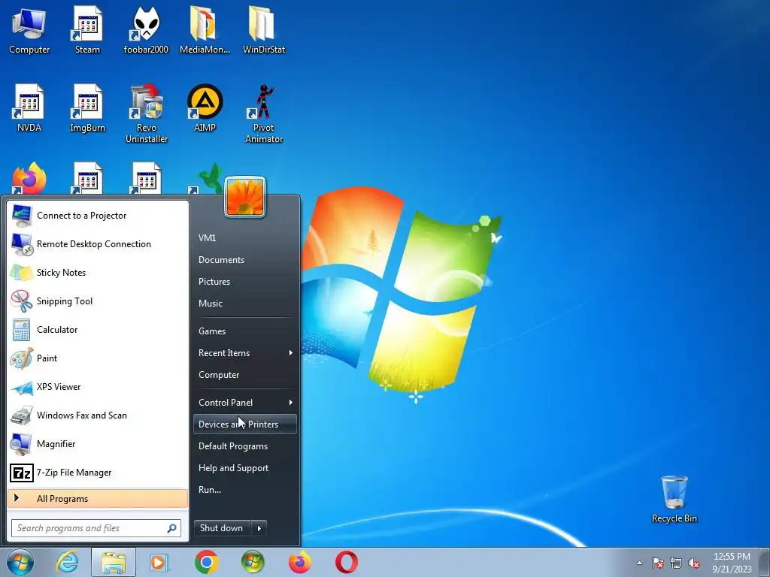Open the ImgBurn desktop shortcut
The height and width of the screenshot is (577, 770).
87,108
